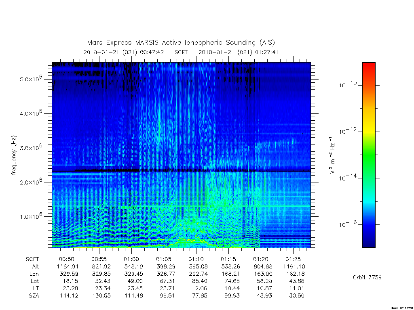Click the 'Lon' row header
The width and height of the screenshot is (414, 310).
(34, 274)
